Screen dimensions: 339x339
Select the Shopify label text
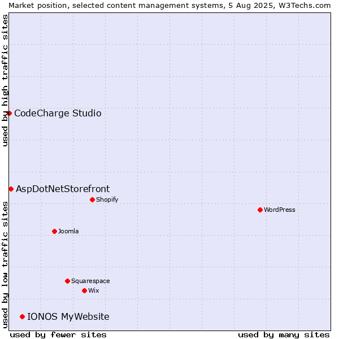[107, 199]
